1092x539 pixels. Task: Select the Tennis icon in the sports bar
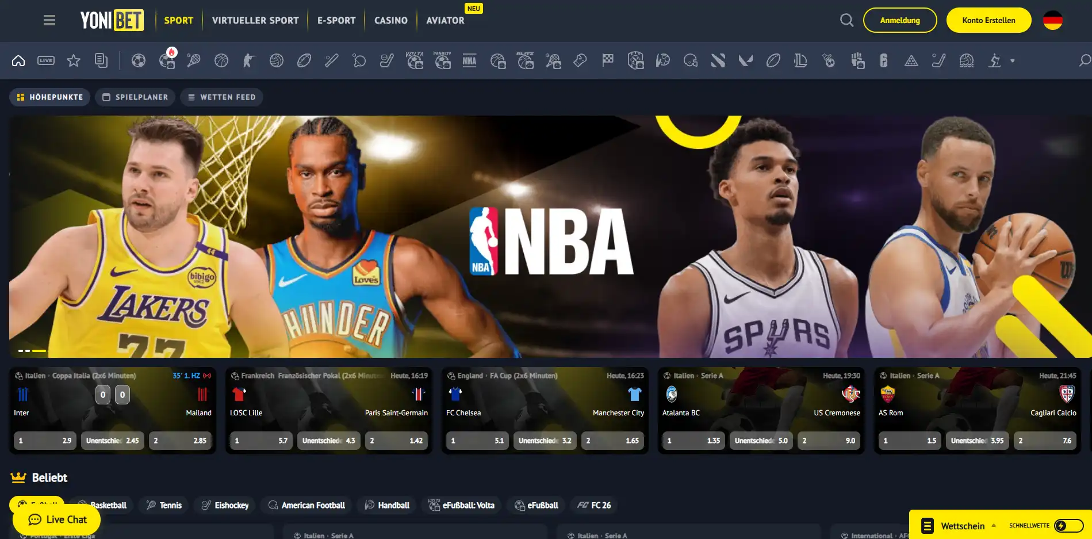[194, 60]
